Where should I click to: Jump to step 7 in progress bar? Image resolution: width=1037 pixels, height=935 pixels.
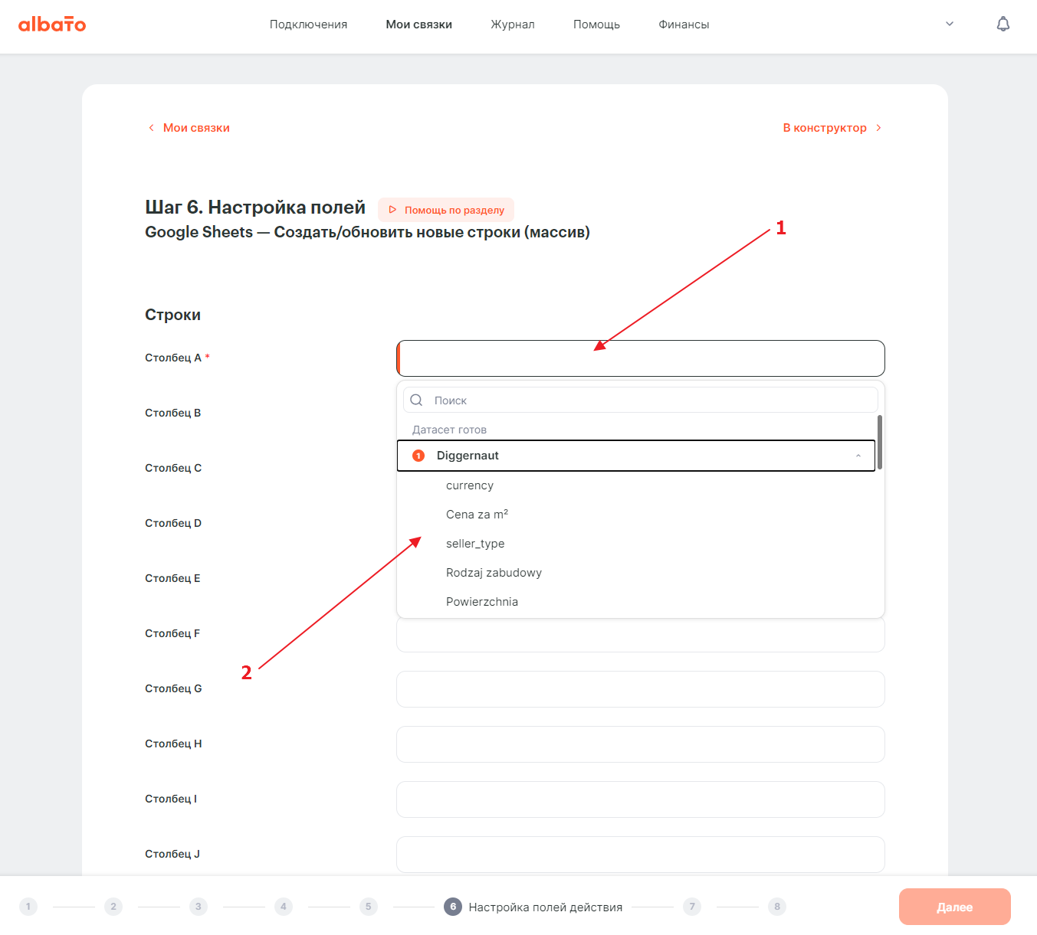tap(692, 907)
